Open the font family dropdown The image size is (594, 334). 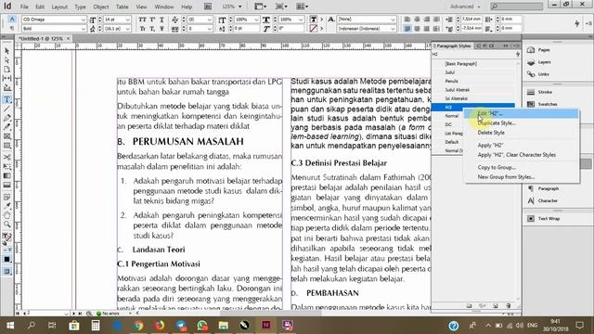pyautogui.click(x=54, y=19)
